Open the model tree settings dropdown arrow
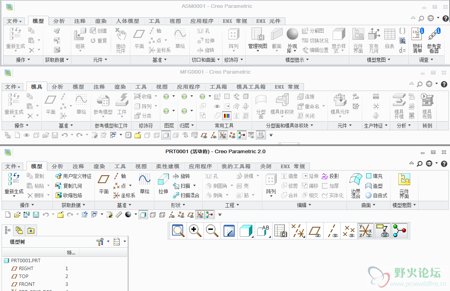This screenshot has height=291, width=450. tap(108, 242)
